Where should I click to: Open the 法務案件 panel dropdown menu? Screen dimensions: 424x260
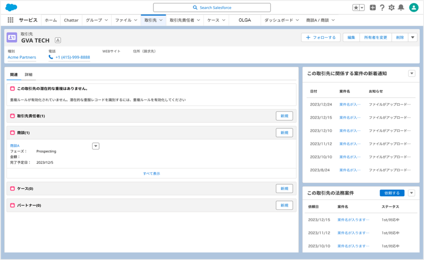[412, 193]
